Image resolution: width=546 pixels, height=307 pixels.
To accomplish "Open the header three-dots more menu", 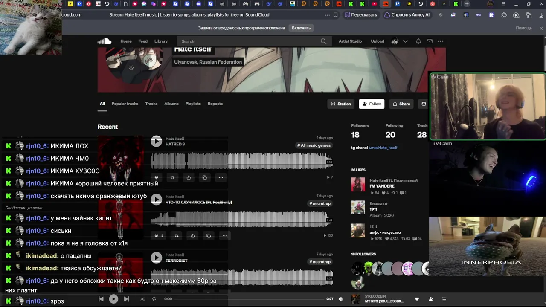I will 440,41.
